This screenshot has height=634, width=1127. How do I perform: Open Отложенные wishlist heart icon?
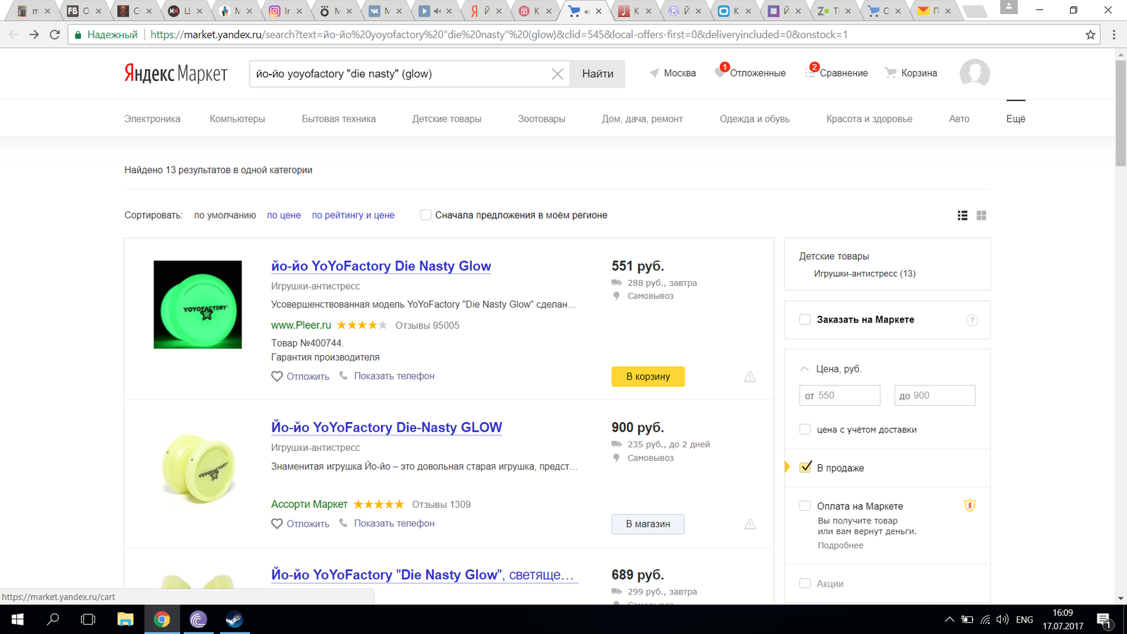(721, 72)
